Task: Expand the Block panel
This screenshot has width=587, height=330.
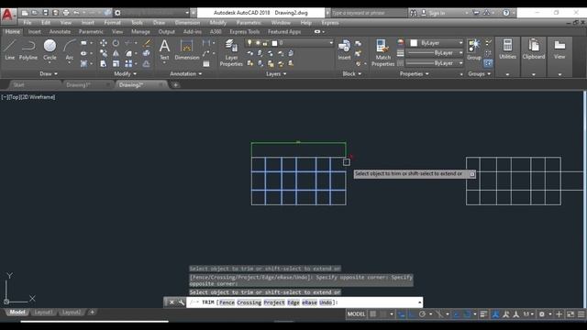Action: click(x=352, y=73)
